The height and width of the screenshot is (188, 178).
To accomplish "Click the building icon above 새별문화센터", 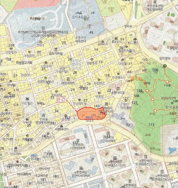I will pos(61,126).
